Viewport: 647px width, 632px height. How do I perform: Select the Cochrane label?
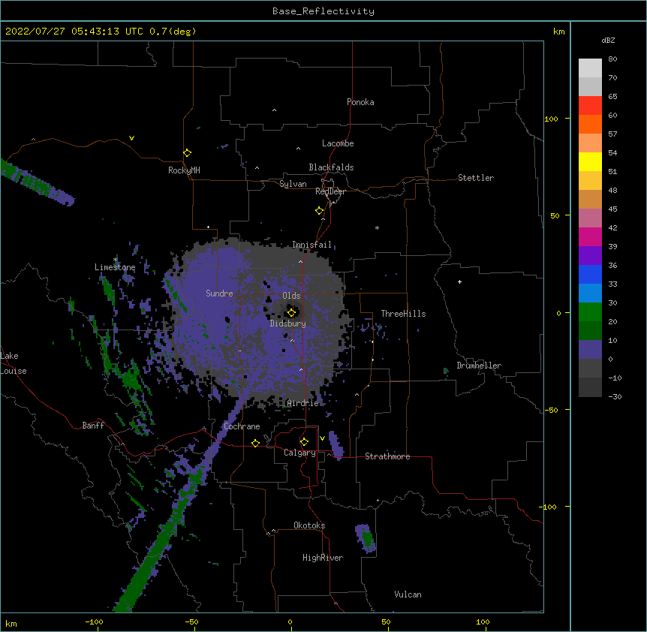tap(242, 426)
